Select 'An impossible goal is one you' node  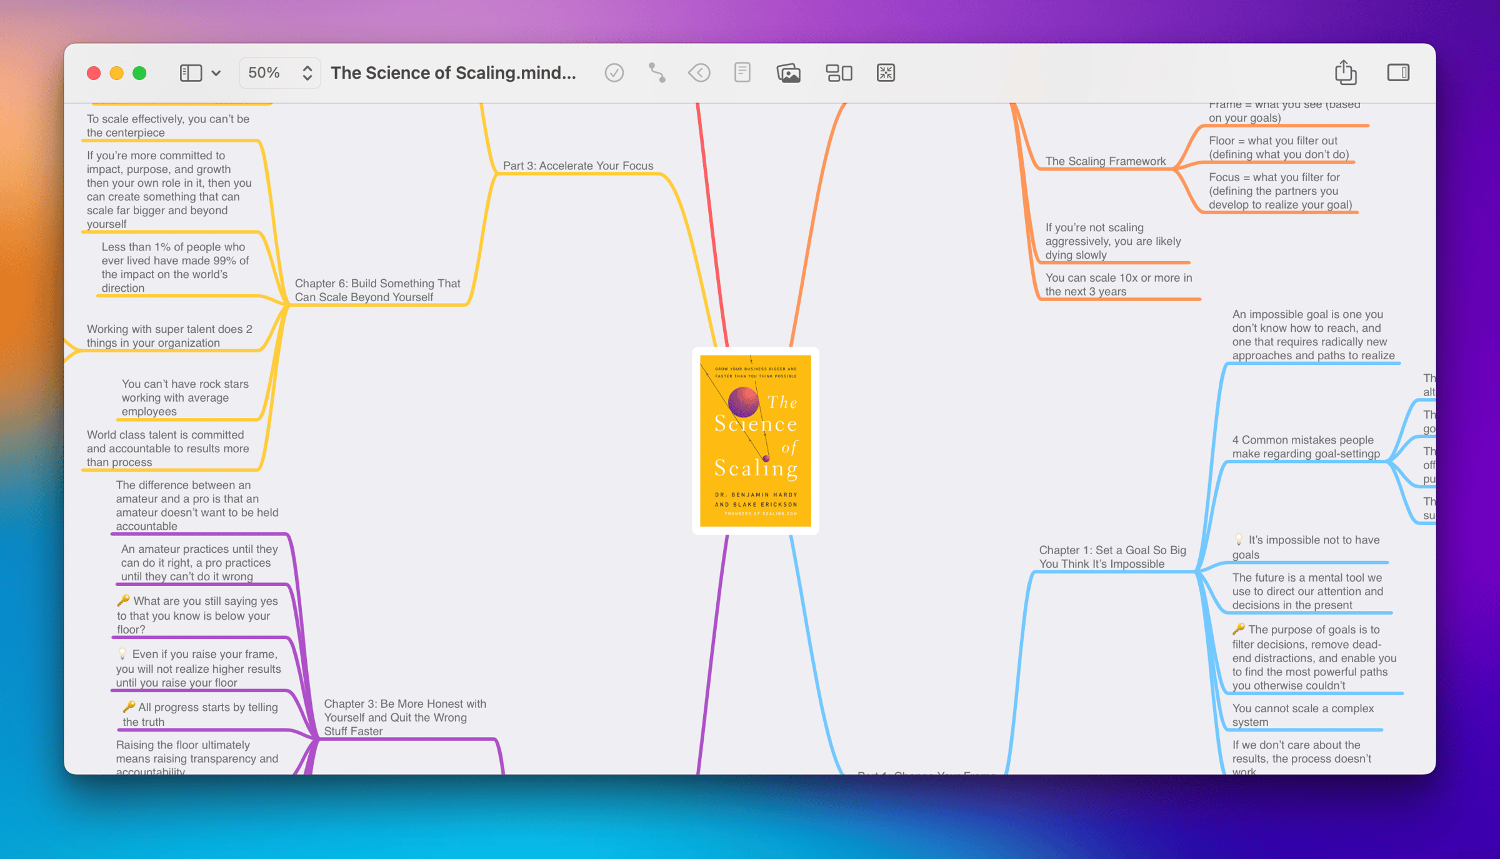tap(1313, 335)
